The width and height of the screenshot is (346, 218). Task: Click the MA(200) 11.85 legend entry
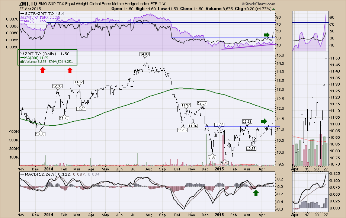(36, 58)
